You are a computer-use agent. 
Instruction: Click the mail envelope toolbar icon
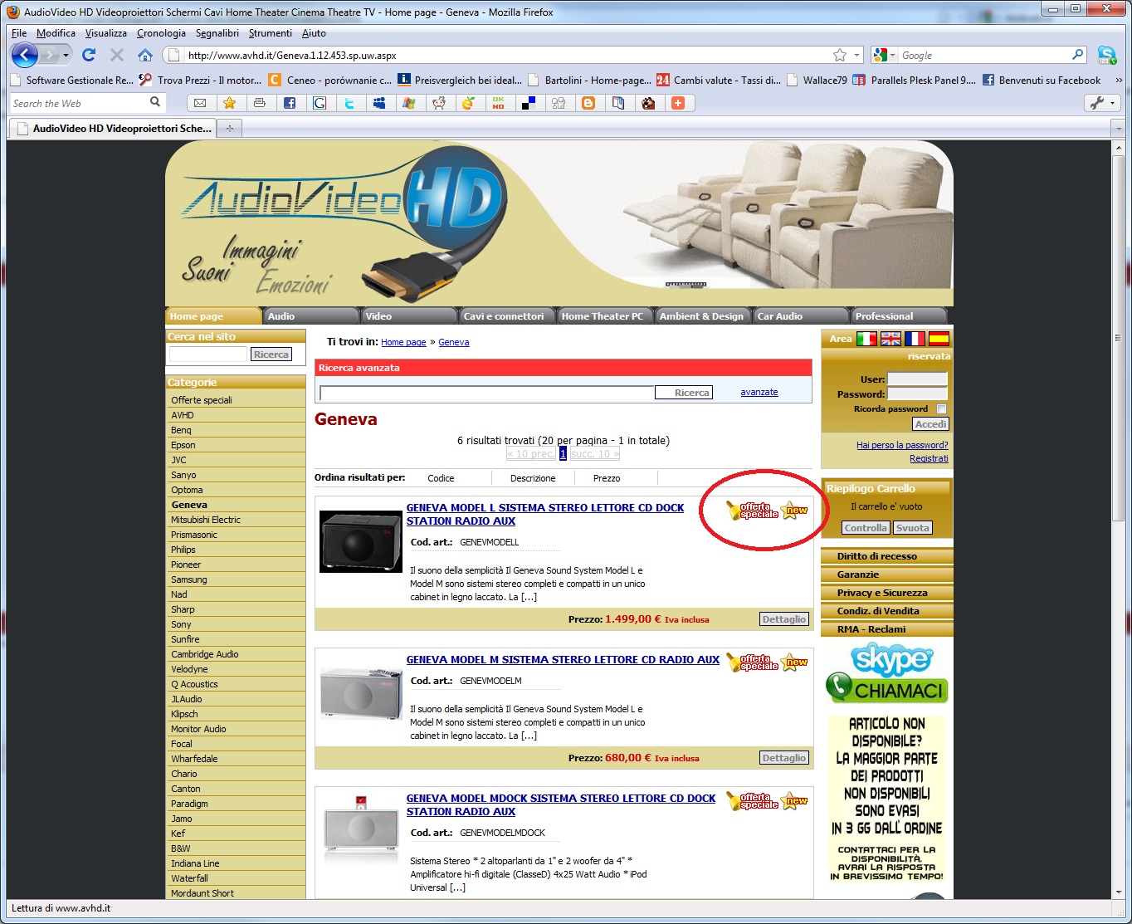click(200, 103)
